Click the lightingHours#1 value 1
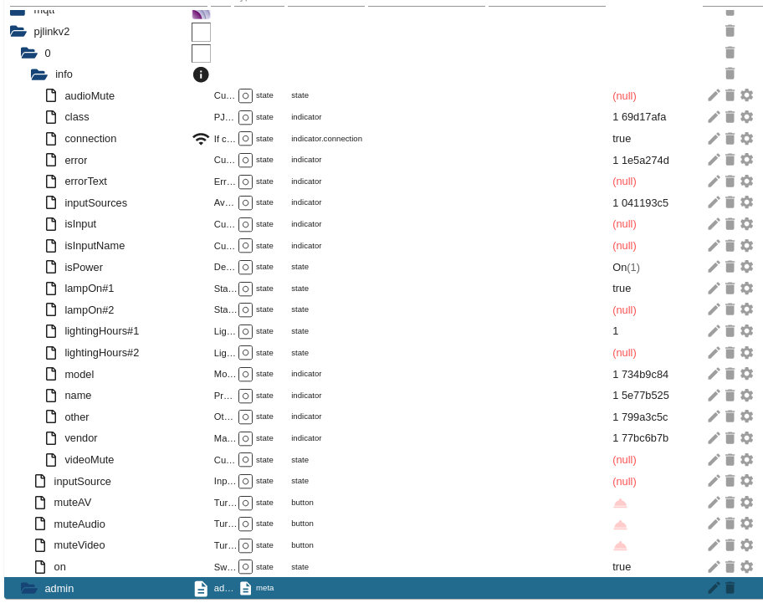Viewport: 763px width, 603px height. [616, 331]
